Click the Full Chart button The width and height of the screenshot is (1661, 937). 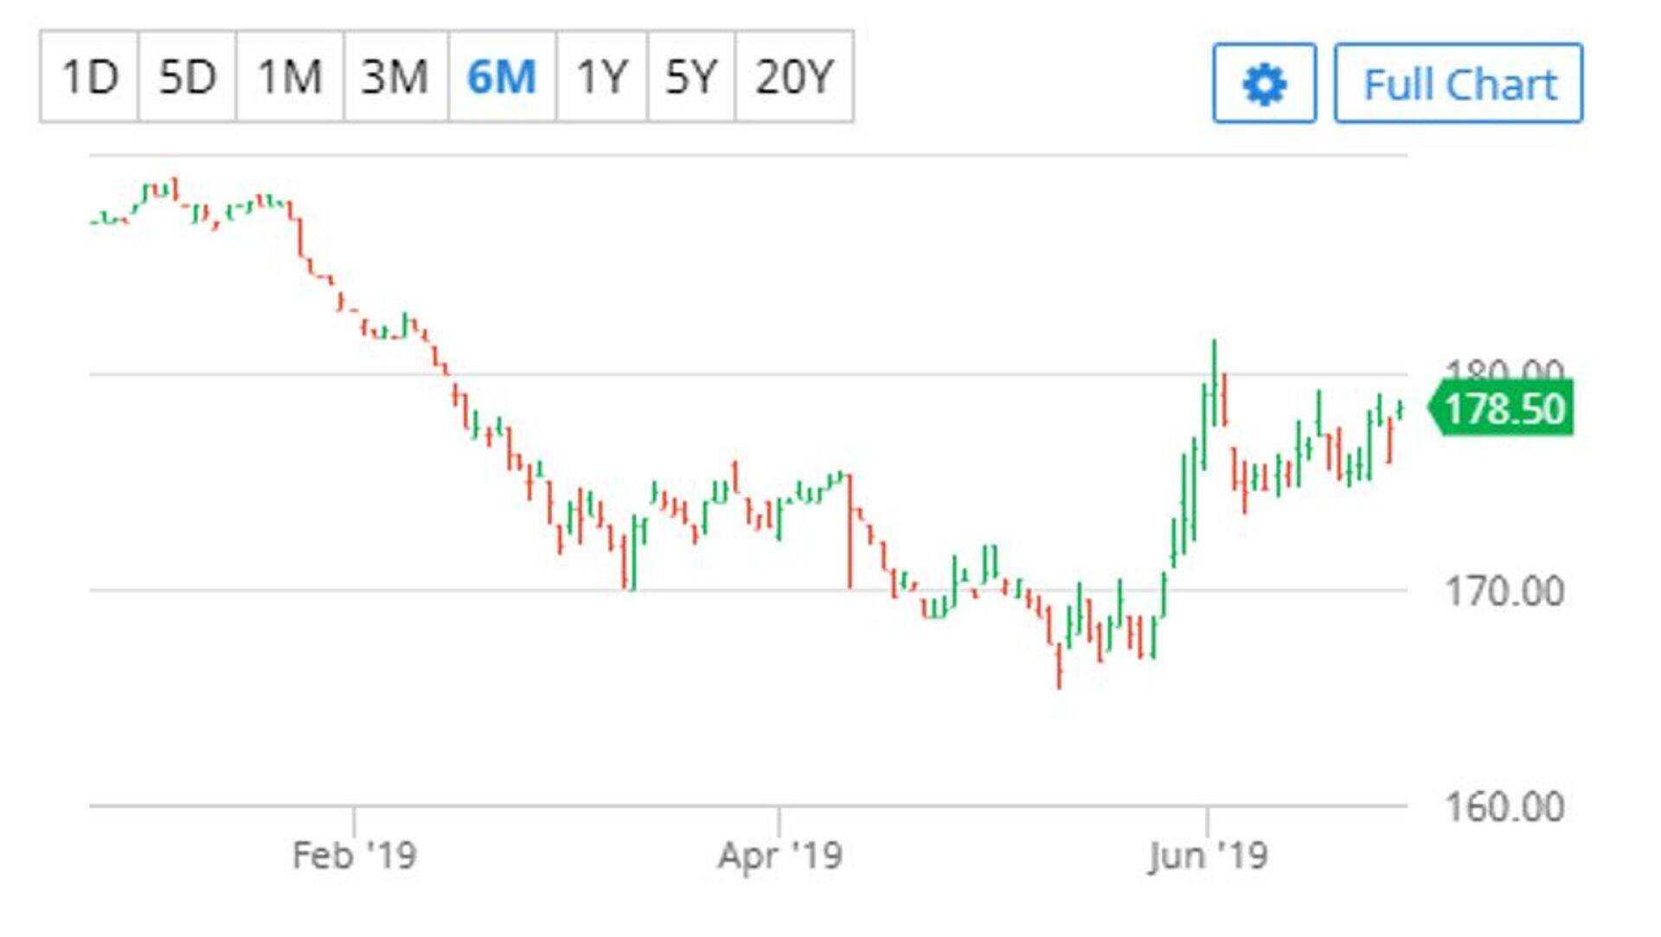[1459, 84]
